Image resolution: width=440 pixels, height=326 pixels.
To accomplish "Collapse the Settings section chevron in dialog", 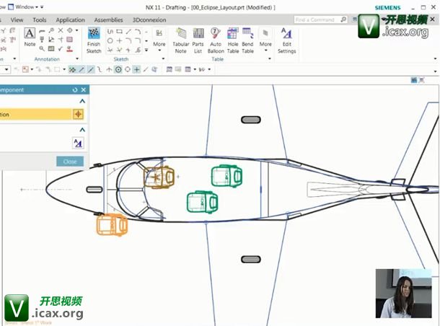I will (x=82, y=130).
